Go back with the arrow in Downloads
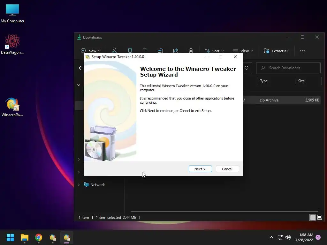327x245 pixels. (x=81, y=68)
